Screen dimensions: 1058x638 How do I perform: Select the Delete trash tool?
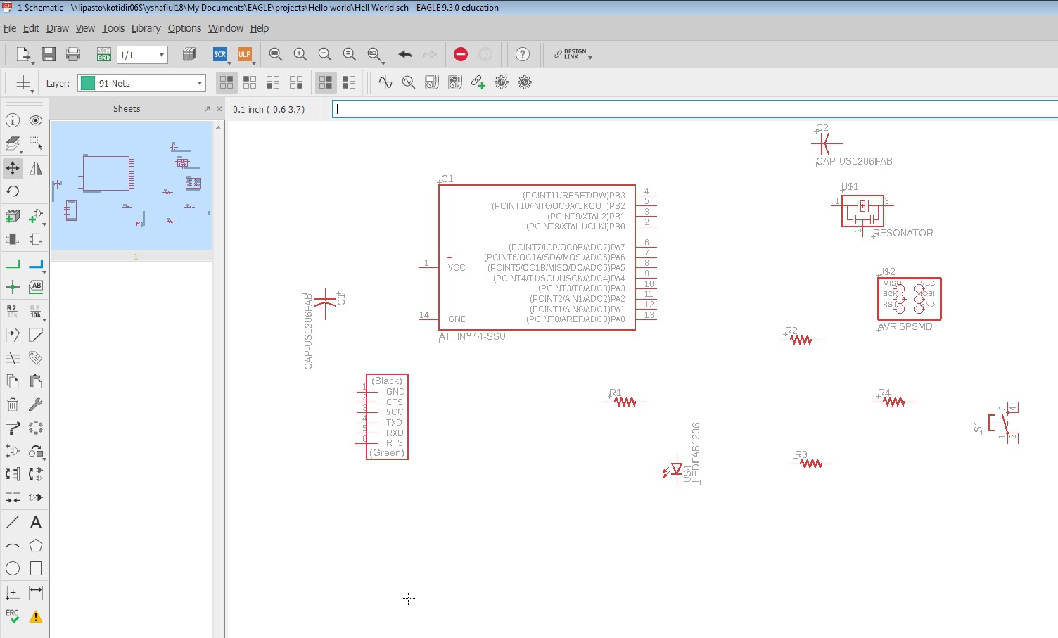point(13,404)
